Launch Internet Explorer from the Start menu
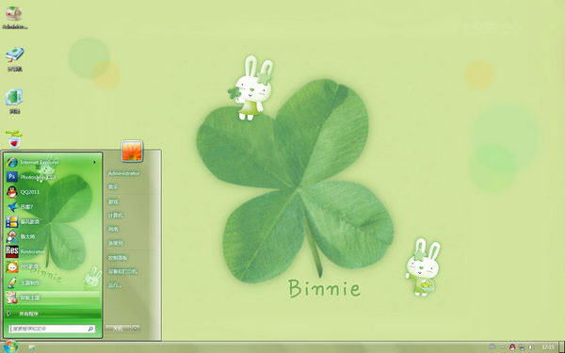The height and width of the screenshot is (353, 565). point(52,163)
